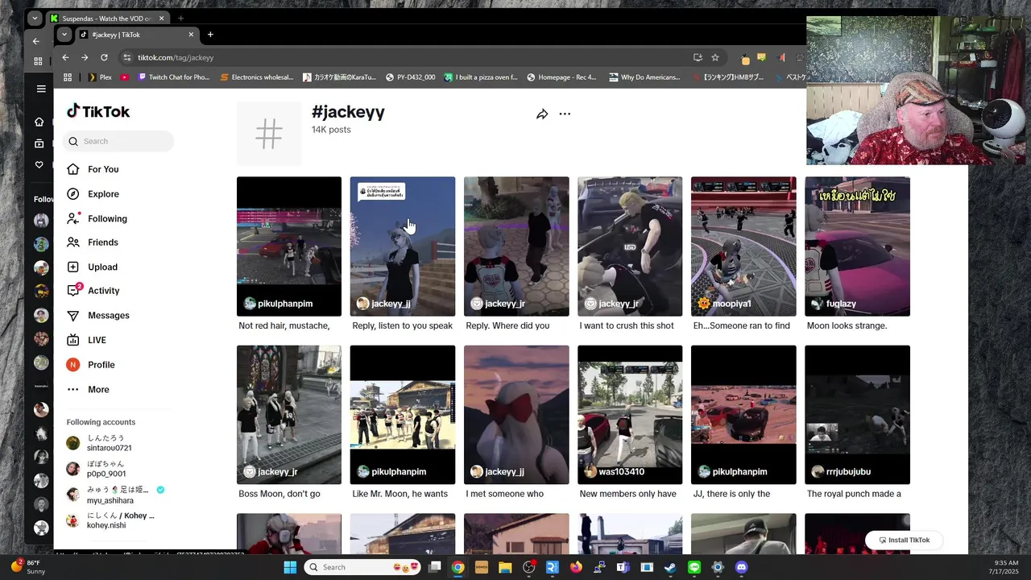Click the red Profile avatar icon

click(73, 365)
